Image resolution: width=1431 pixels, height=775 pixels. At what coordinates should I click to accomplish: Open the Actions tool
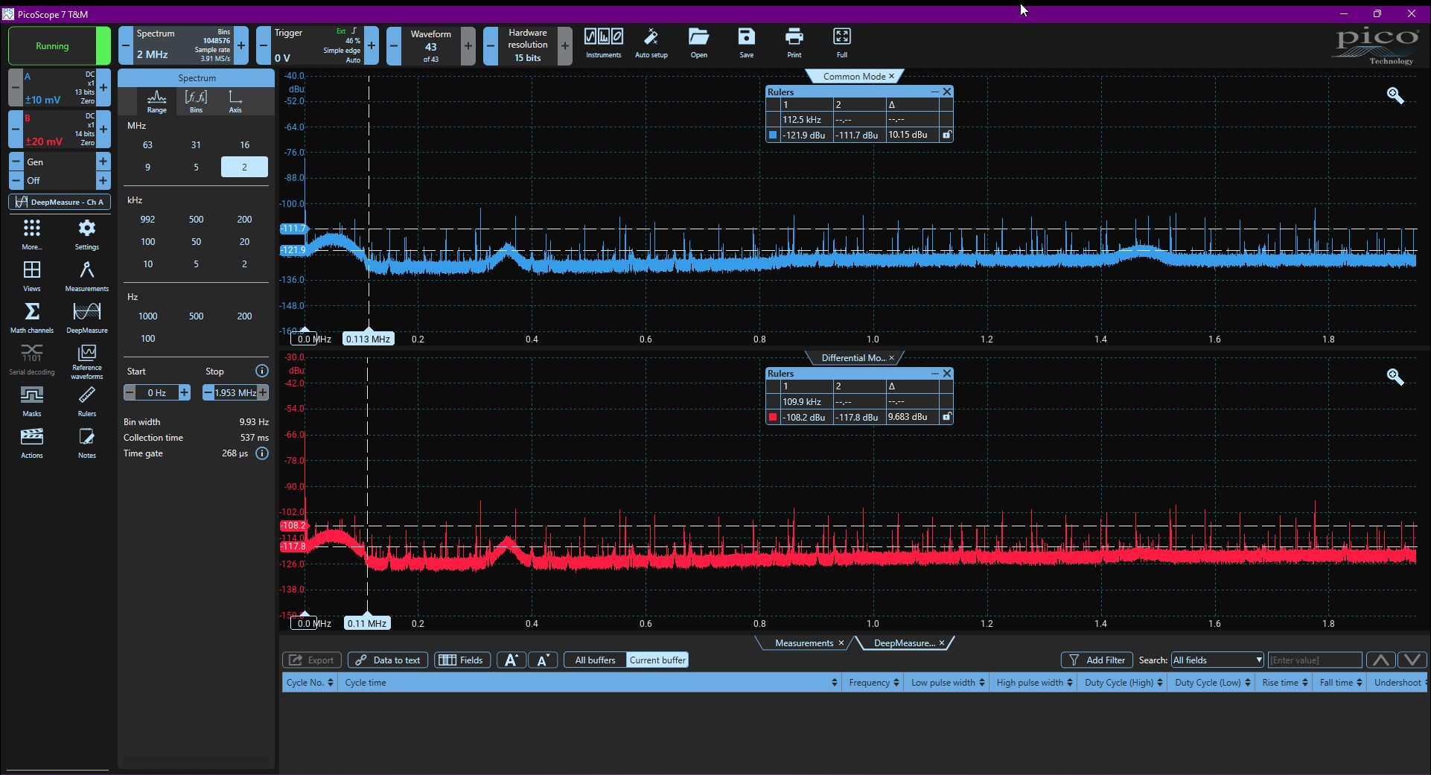click(x=32, y=442)
